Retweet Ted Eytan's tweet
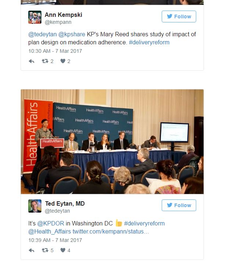 click(x=45, y=250)
